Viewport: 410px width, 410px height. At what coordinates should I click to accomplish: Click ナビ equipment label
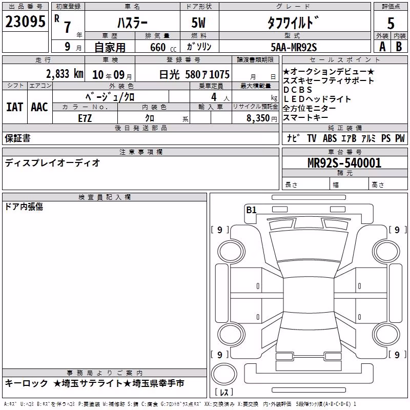(x=293, y=138)
